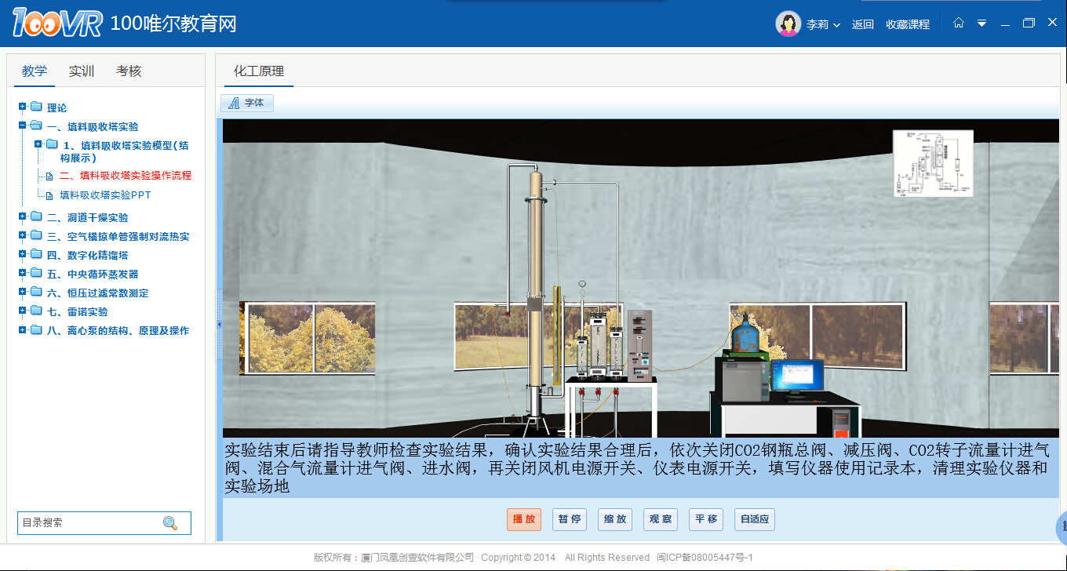Click the search magnifier icon
Viewport: 1067px width, 571px height.
(169, 523)
